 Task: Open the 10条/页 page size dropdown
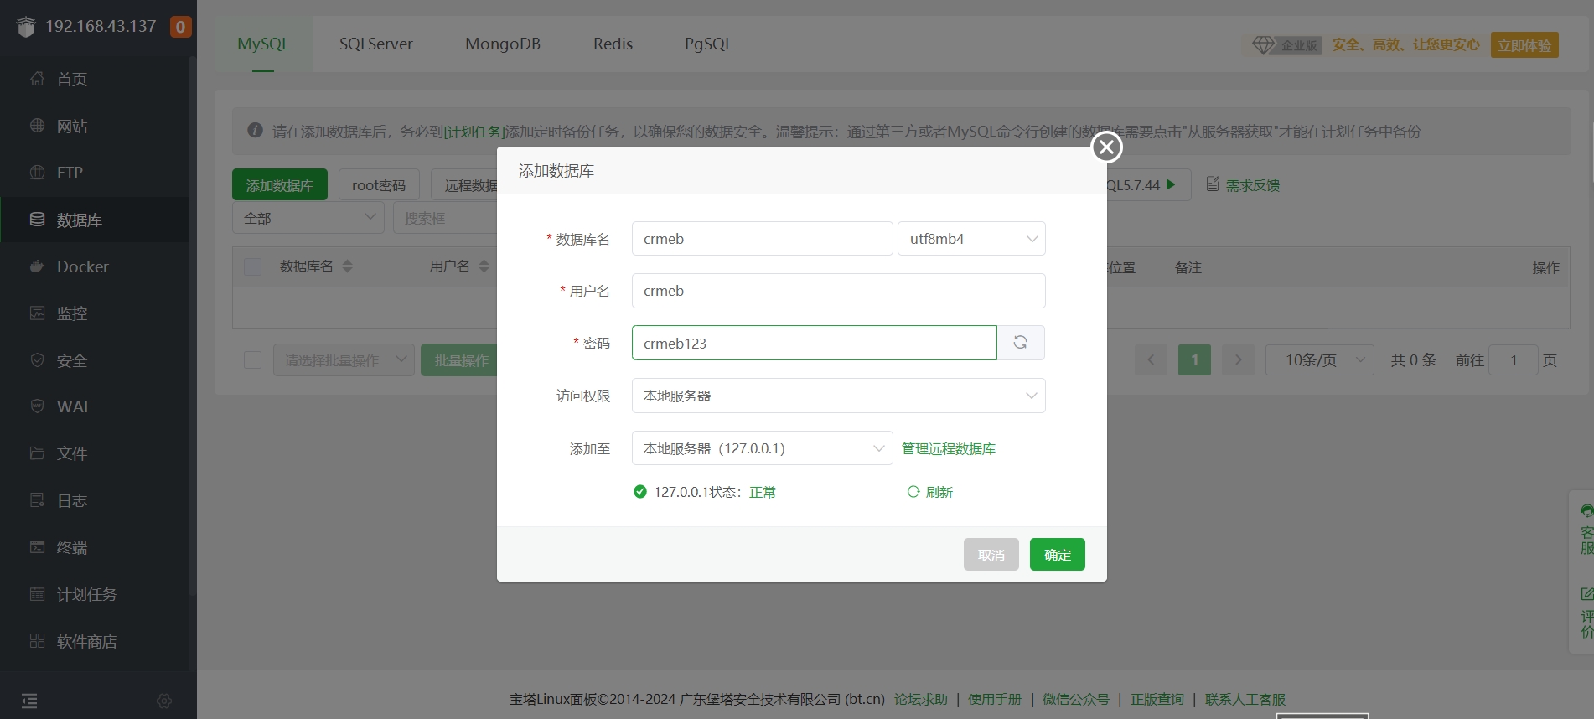[1319, 360]
